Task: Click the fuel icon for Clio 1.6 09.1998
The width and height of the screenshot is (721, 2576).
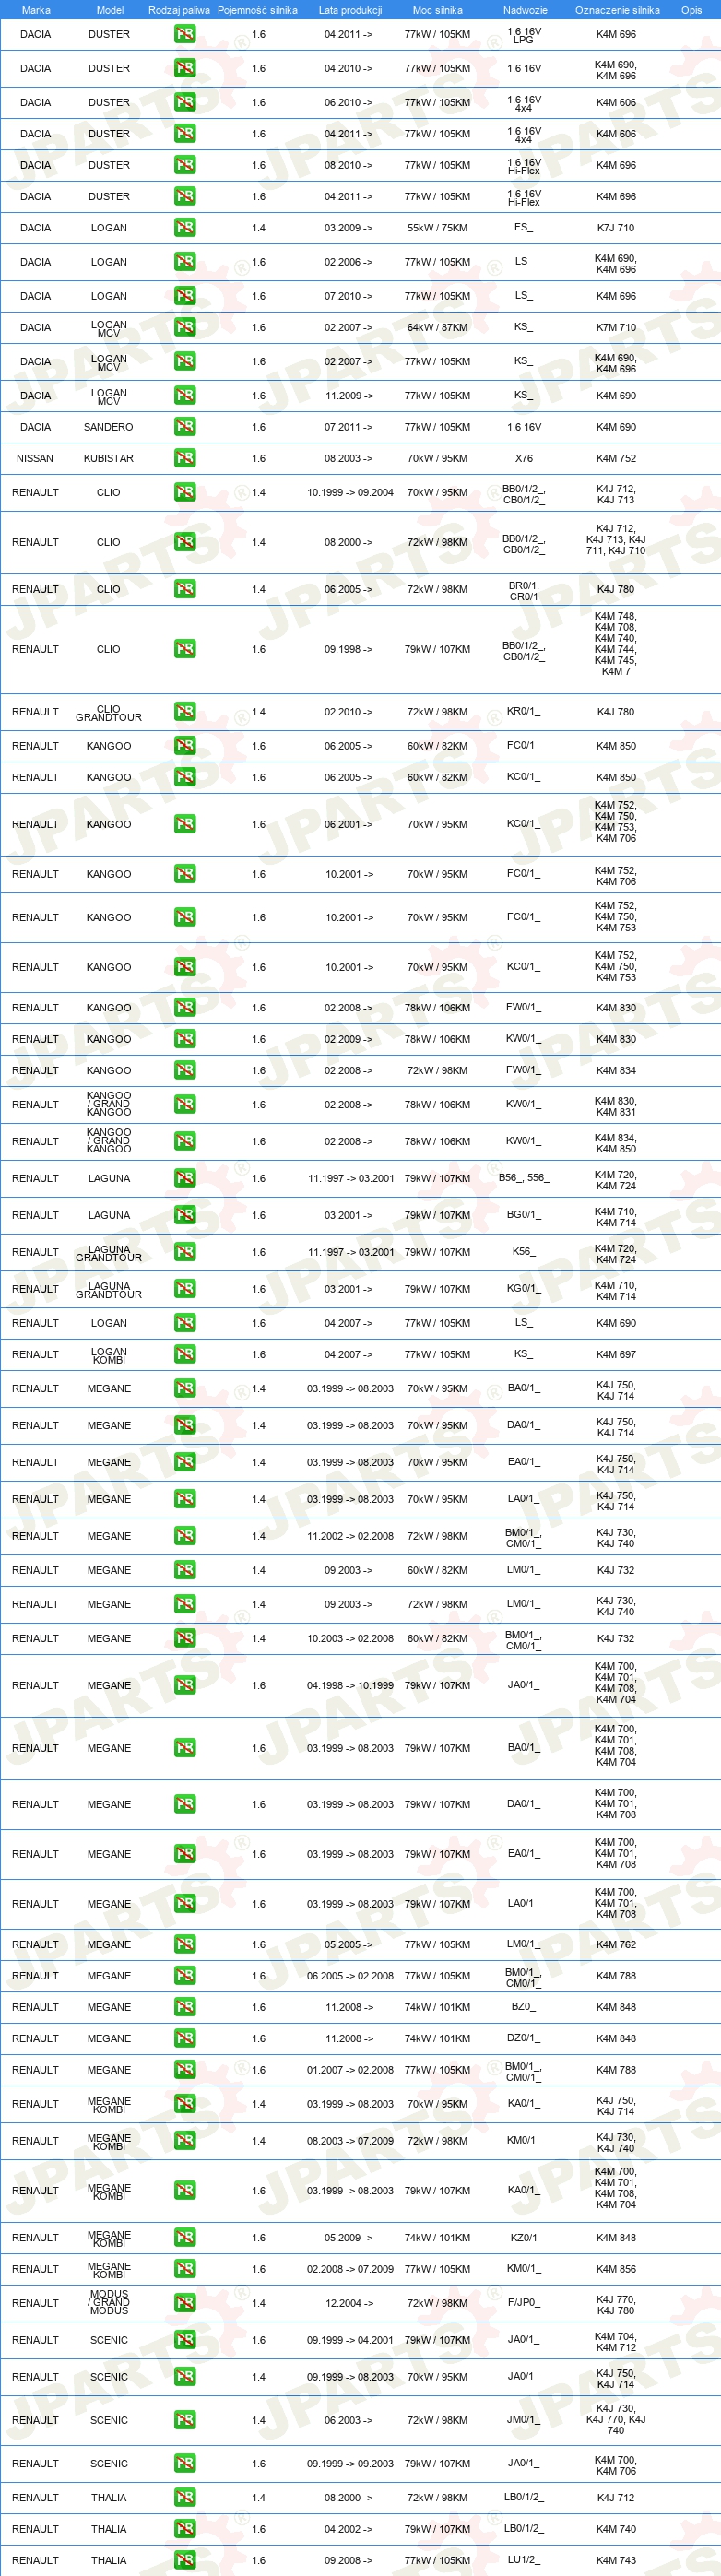Action: [x=185, y=649]
